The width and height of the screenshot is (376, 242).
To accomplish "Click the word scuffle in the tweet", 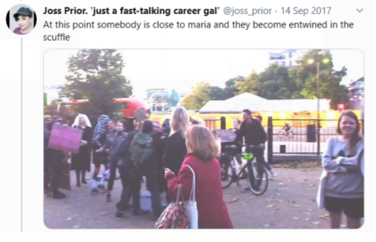I will pos(57,37).
